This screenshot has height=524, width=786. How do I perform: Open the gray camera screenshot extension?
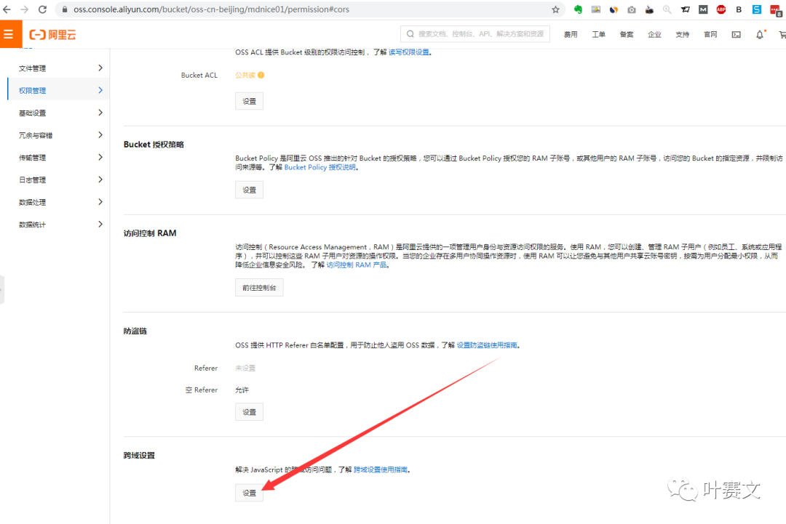click(632, 9)
